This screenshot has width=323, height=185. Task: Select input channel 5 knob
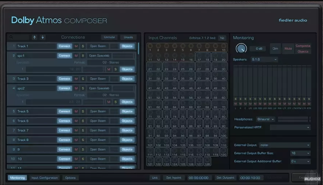(183, 46)
